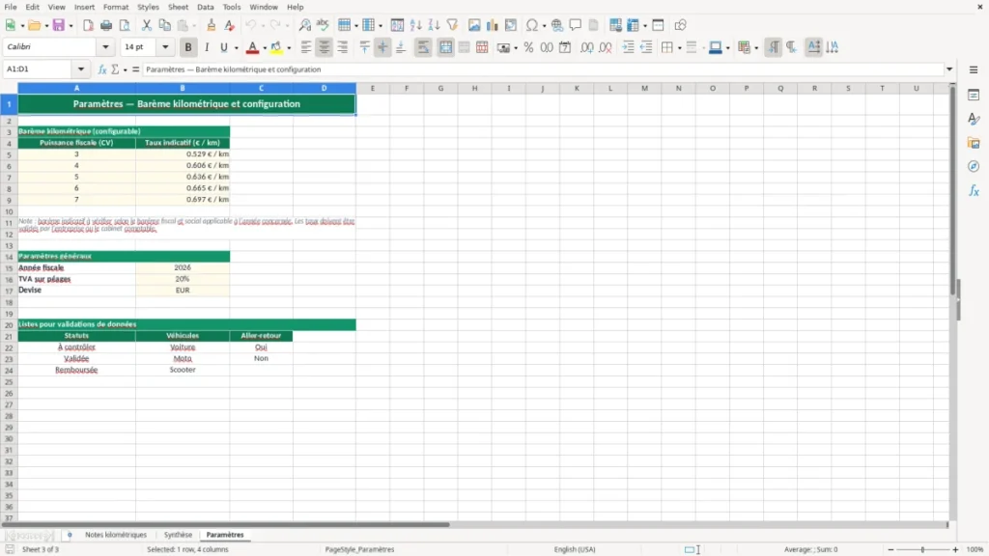Open sidebar Styles panel
The height and width of the screenshot is (556, 989).
pyautogui.click(x=974, y=119)
